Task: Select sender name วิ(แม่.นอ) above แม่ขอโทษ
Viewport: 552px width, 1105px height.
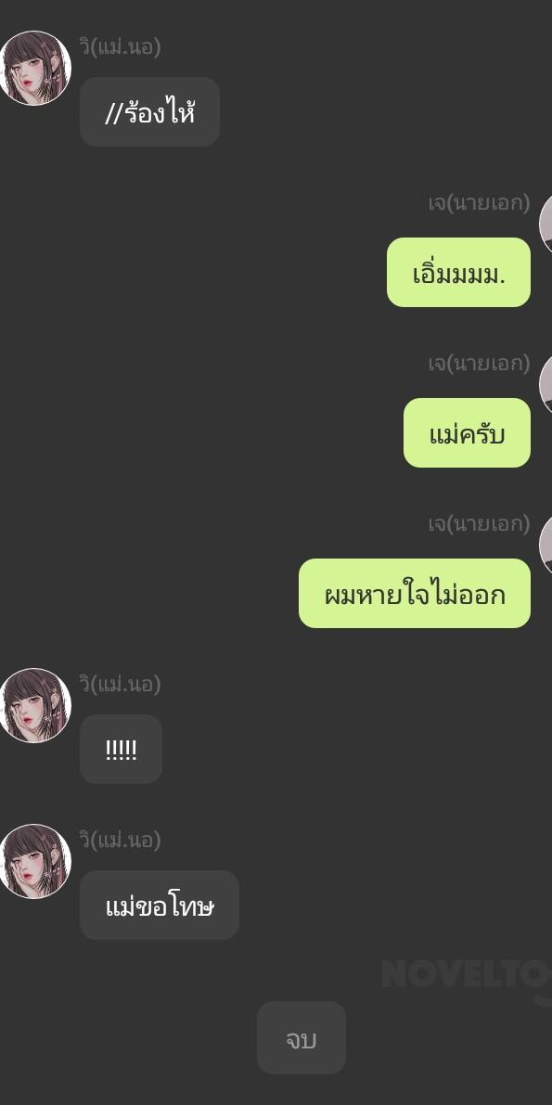Action: click(x=120, y=840)
